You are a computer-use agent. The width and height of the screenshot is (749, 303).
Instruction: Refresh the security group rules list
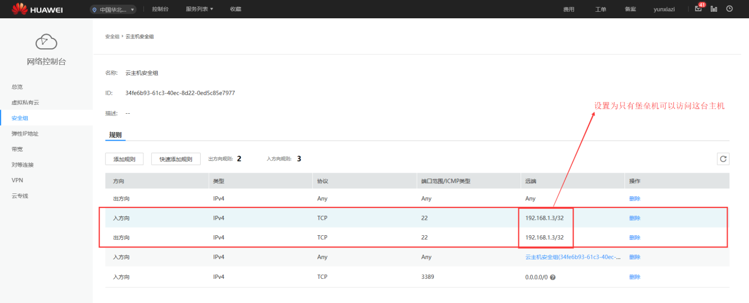723,159
